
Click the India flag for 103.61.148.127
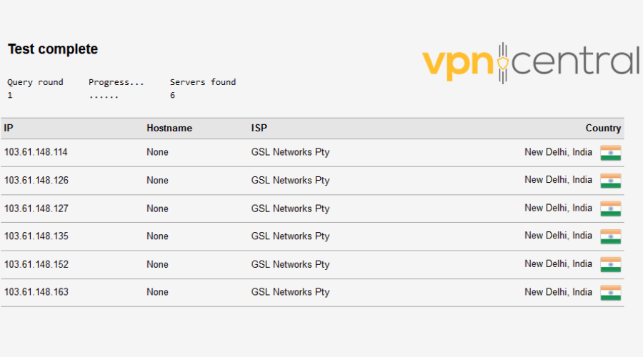[611, 208]
